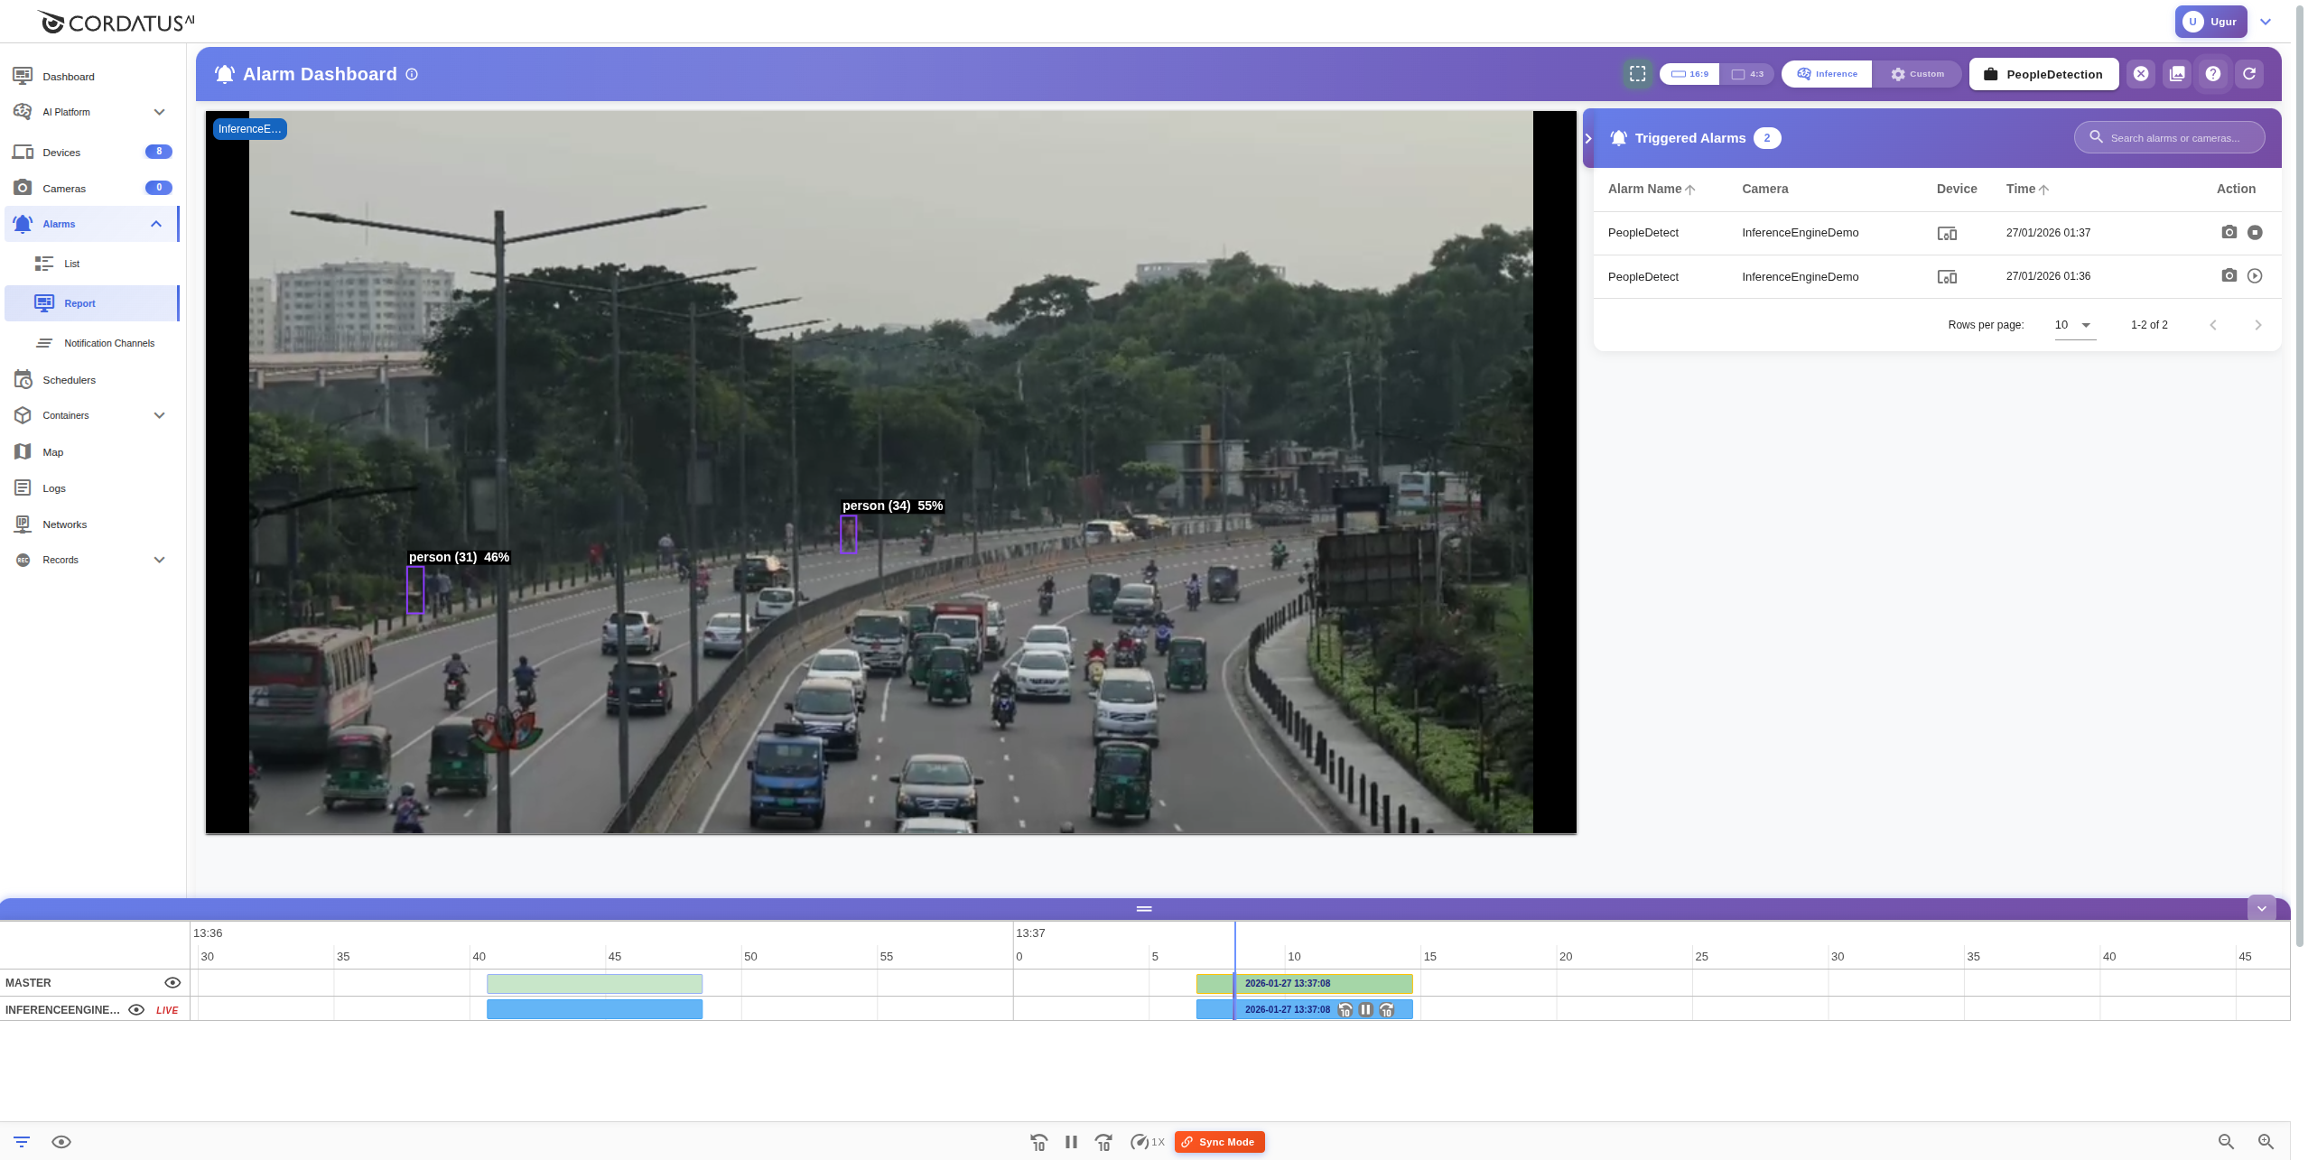Screen dimensions: 2308x1160
Task: Toggle visibility of the INFERENCEENGINE track
Action: pyautogui.click(x=136, y=1009)
